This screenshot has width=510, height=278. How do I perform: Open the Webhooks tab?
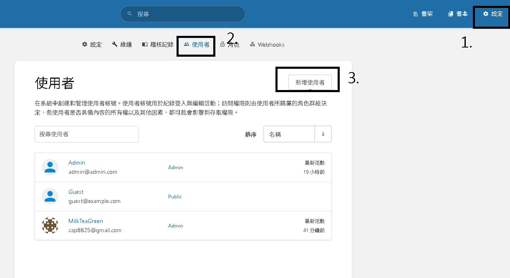point(267,45)
